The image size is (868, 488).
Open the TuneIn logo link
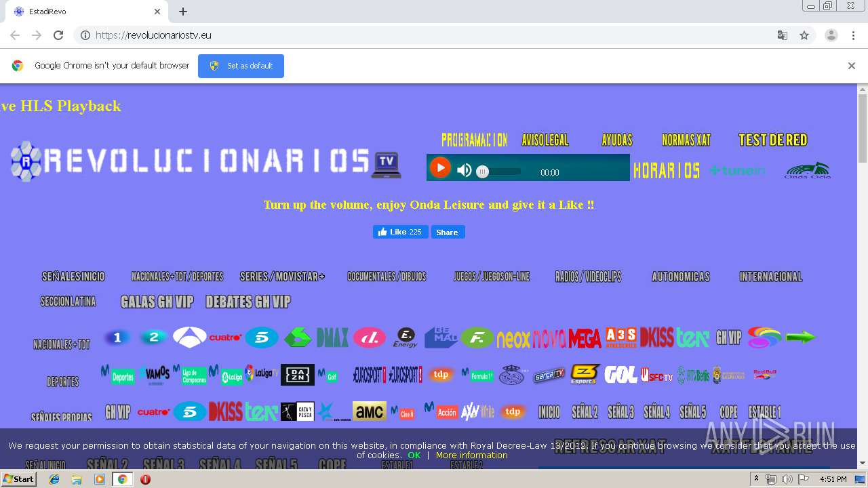click(738, 171)
